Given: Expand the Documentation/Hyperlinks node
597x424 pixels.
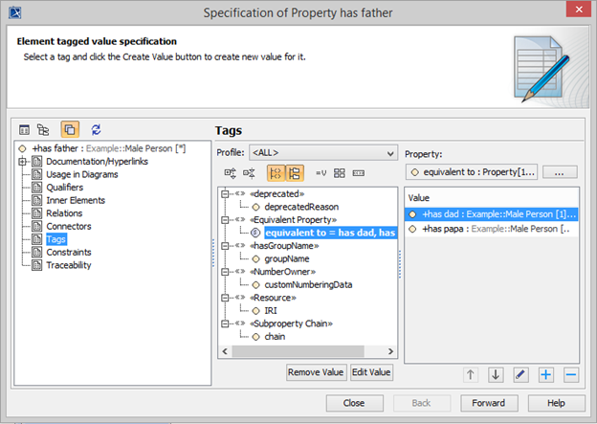Looking at the screenshot, I should tap(22, 162).
